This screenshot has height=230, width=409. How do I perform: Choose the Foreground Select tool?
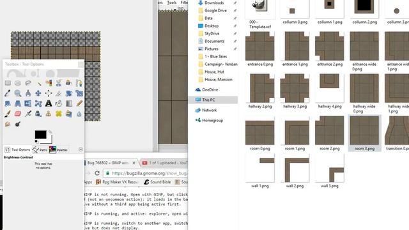[x=69, y=83]
